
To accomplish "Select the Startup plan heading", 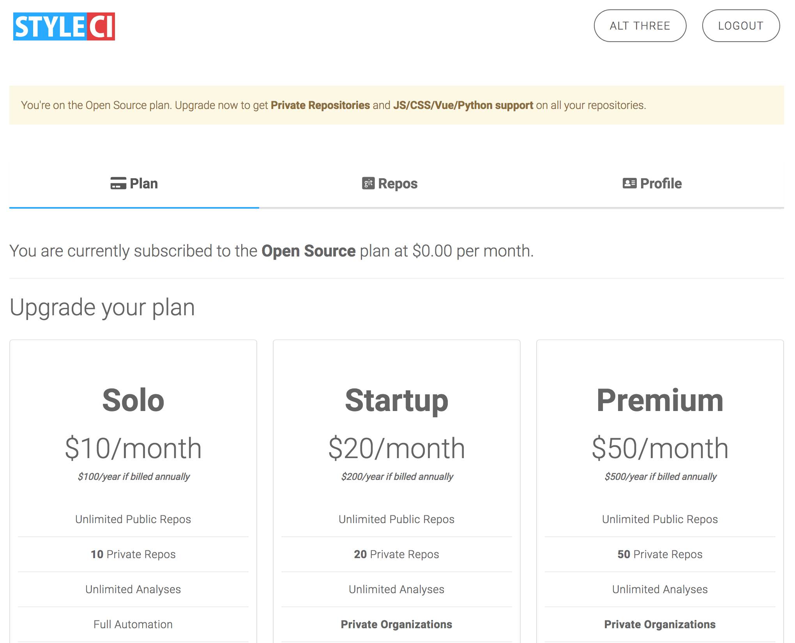I will click(x=397, y=400).
